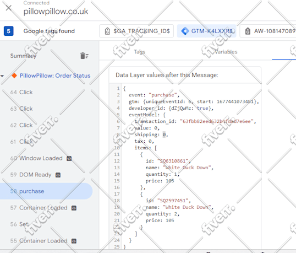Click the pillowpillow.co.uk connected domain title
296x253 pixels.
click(56, 12)
